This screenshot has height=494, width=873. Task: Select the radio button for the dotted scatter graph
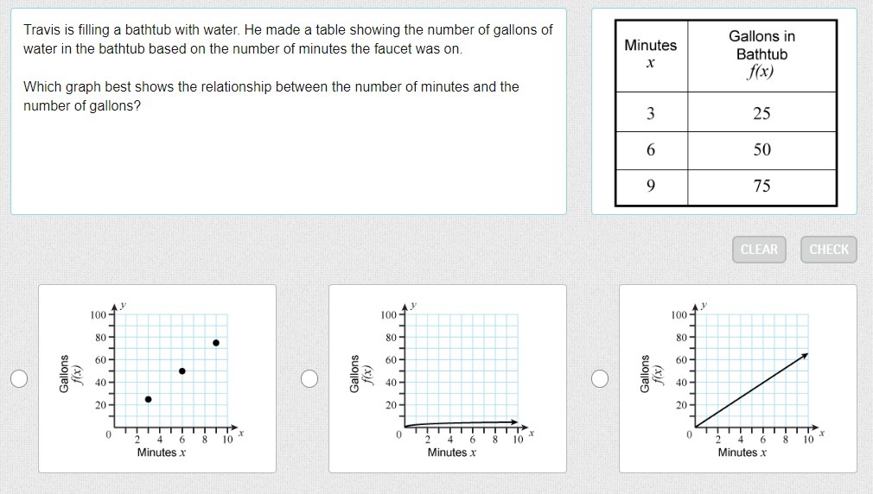point(19,378)
